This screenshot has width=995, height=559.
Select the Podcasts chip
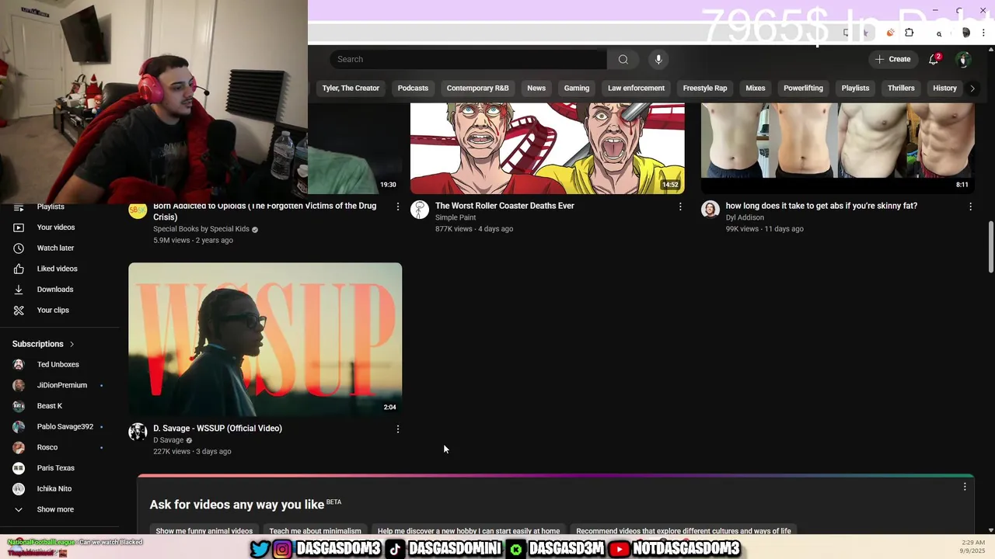[x=413, y=89]
